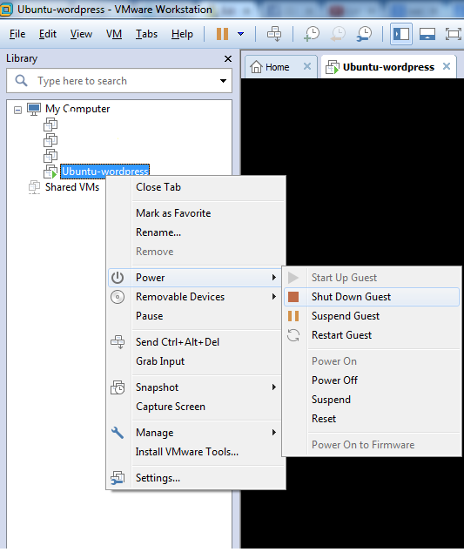This screenshot has height=552, width=464.
Task: Open the View menu
Action: pyautogui.click(x=81, y=34)
